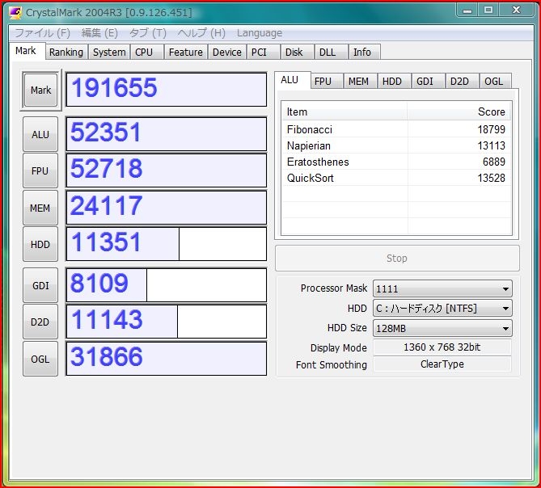Viewport: 541px width, 488px height.
Task: Switch to the CPU tab
Action: pyautogui.click(x=146, y=52)
